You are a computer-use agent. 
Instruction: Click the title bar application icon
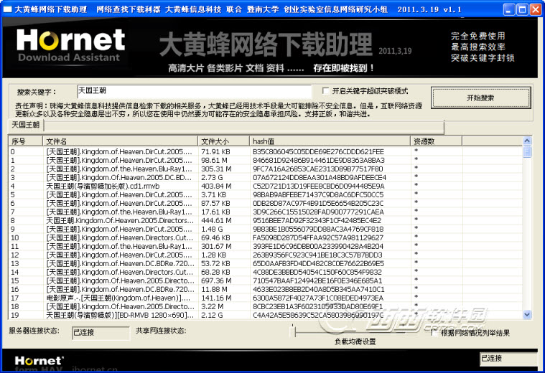click(7, 9)
